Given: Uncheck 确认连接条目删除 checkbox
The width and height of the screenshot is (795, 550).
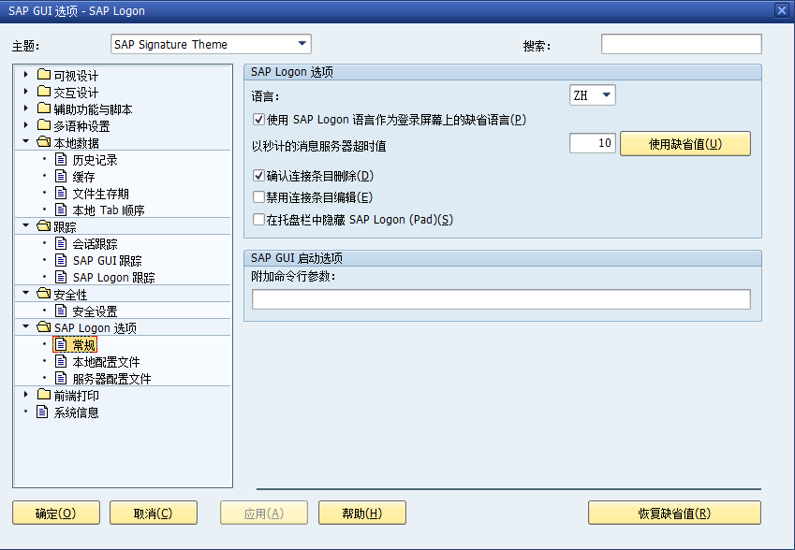Looking at the screenshot, I should pos(258,176).
